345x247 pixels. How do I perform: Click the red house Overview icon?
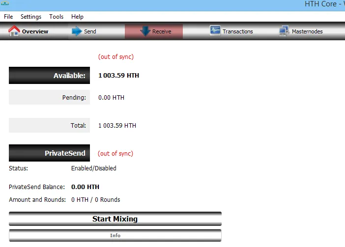point(14,31)
